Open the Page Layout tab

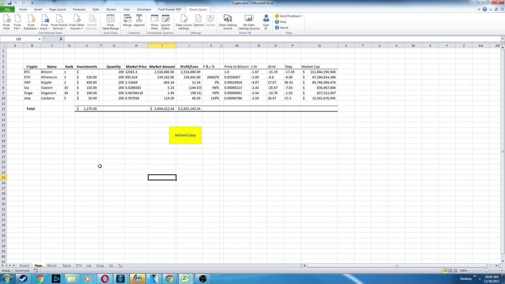coord(58,9)
